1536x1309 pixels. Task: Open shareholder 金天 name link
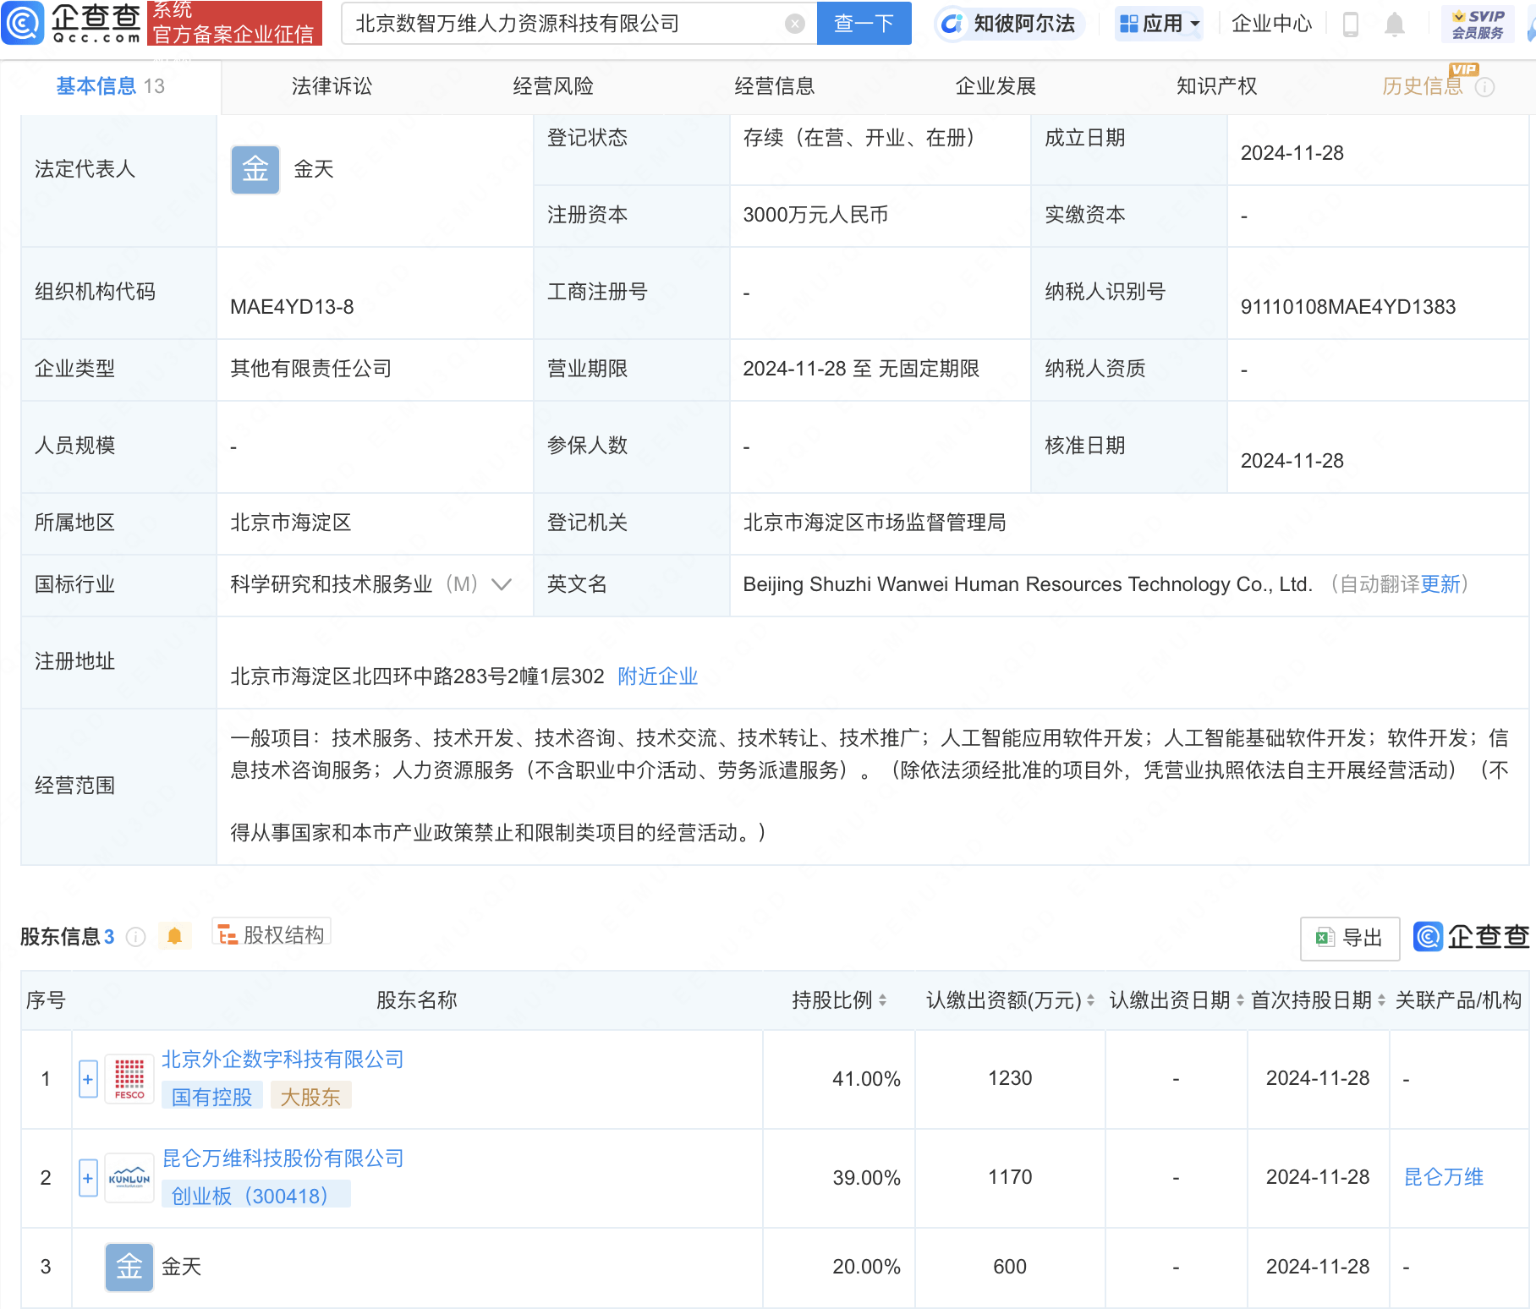pos(181,1267)
